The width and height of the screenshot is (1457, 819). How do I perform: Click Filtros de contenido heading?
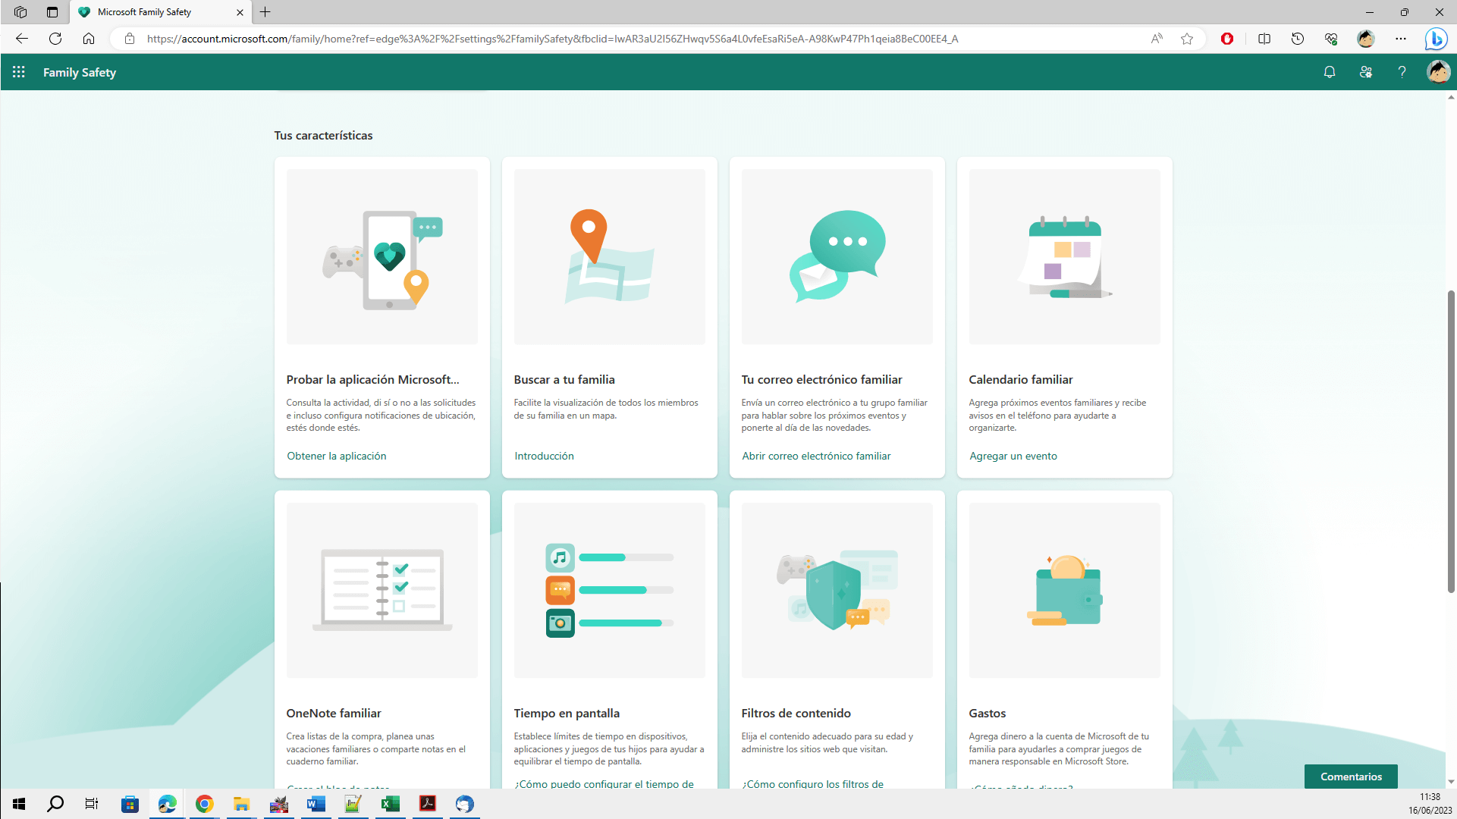(x=796, y=713)
